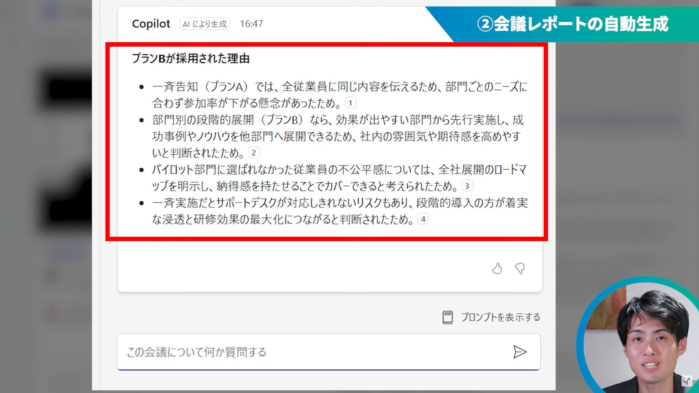Image resolution: width=699 pixels, height=393 pixels.
Task: Open citation reference 1
Action: point(350,103)
